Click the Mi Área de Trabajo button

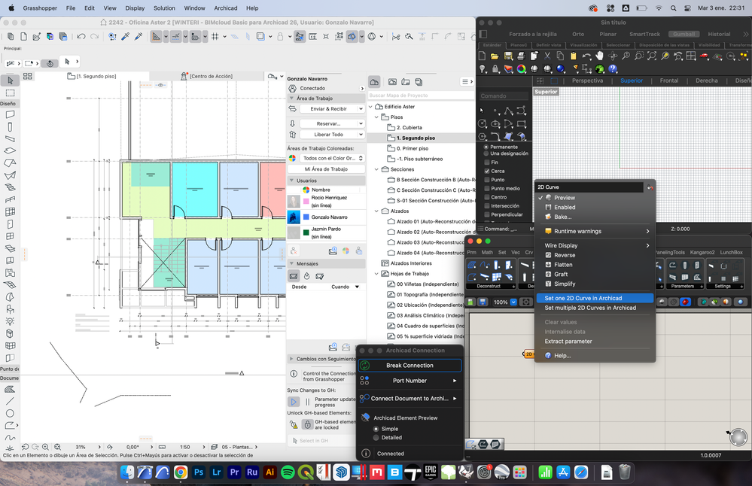326,169
